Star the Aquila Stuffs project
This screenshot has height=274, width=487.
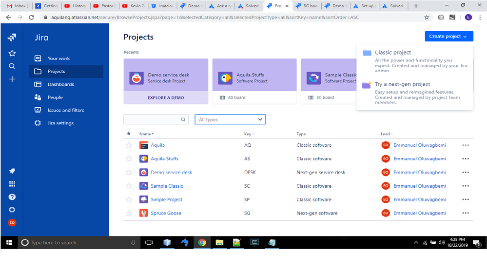pyautogui.click(x=129, y=159)
